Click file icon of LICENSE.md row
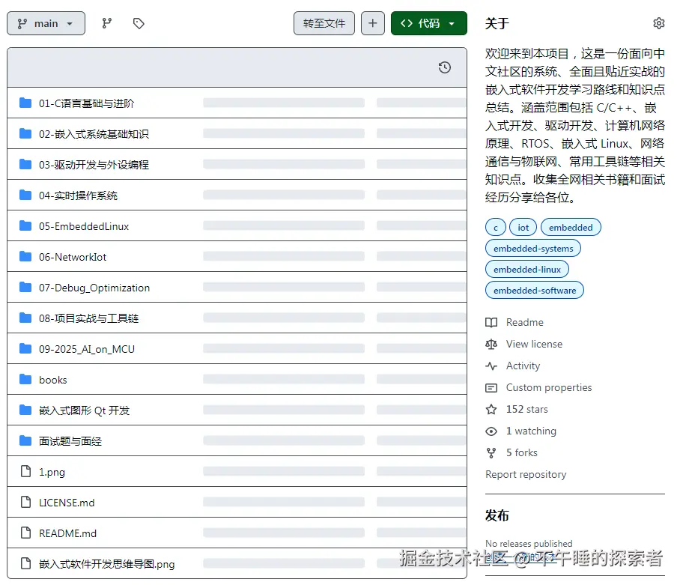This screenshot has width=680, height=585. click(x=26, y=502)
